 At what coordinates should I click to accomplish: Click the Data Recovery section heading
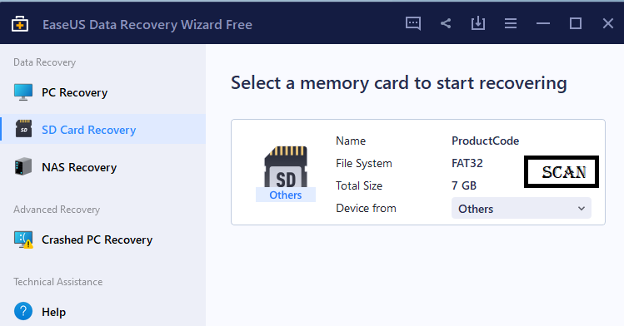(45, 62)
